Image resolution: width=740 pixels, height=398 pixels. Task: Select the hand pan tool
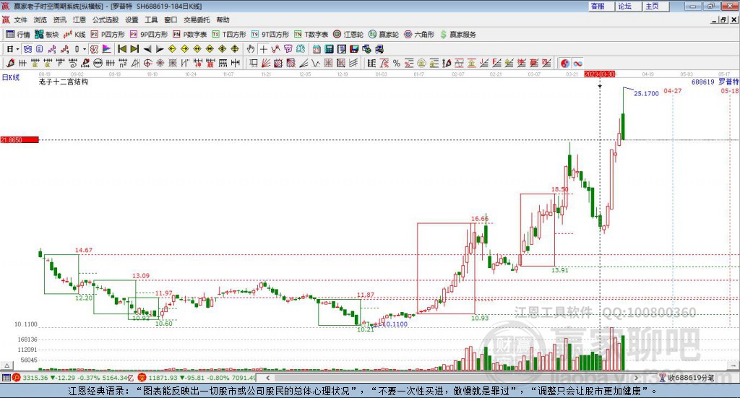(250, 49)
